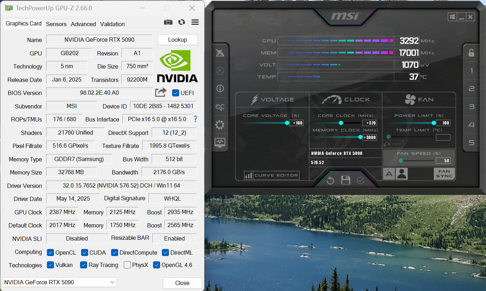Reset Afterburner settings with the revert icon
Screen dimensions: 486x291
[330, 180]
